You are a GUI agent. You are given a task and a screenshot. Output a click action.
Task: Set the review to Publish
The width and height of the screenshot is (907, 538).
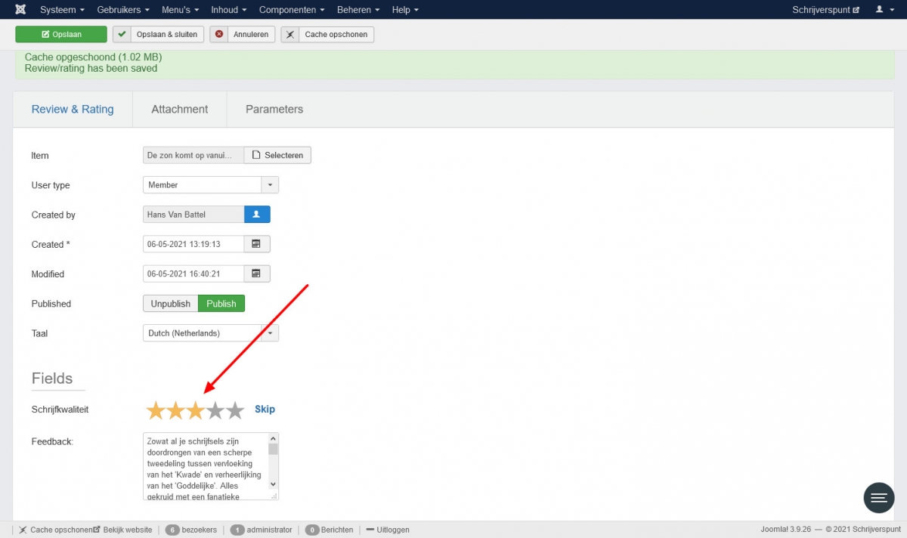pos(221,304)
